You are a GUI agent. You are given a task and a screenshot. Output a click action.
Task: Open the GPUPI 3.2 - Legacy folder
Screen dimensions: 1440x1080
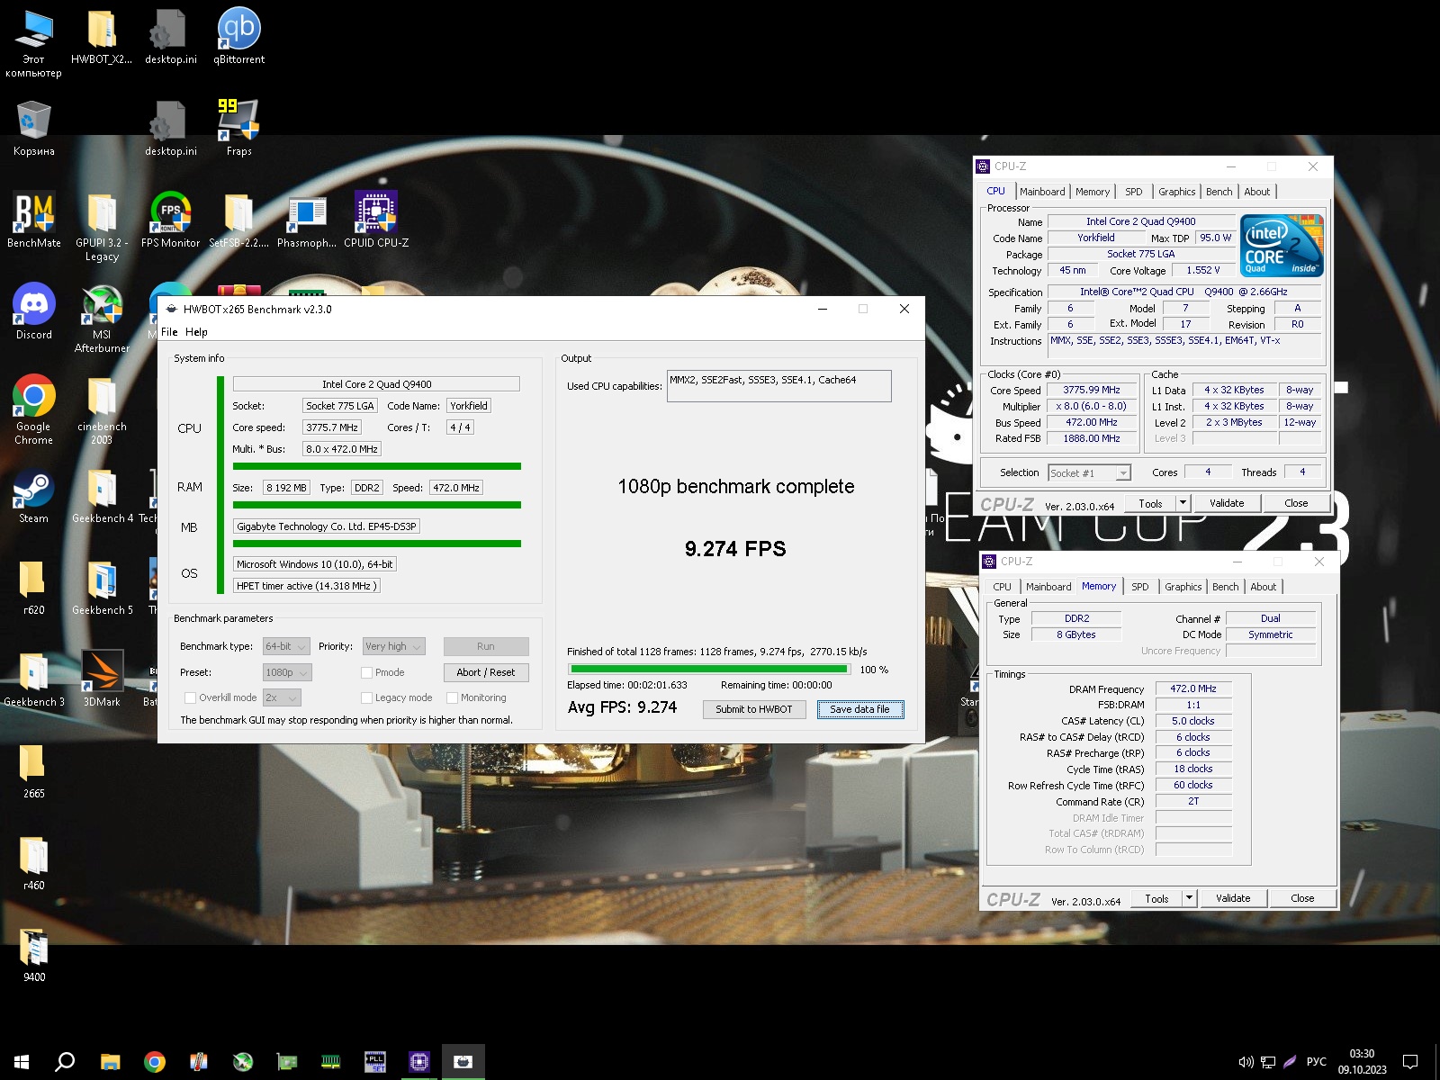102,227
